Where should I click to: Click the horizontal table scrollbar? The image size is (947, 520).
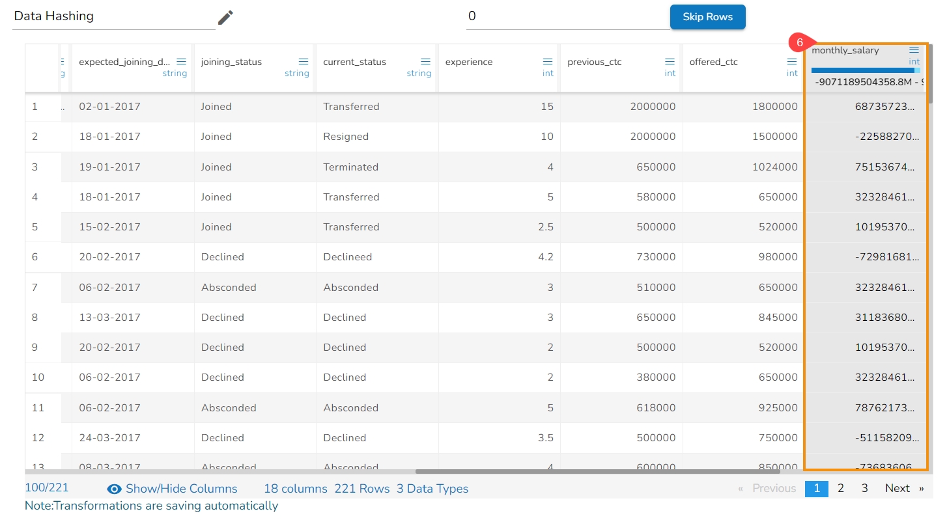tap(597, 472)
